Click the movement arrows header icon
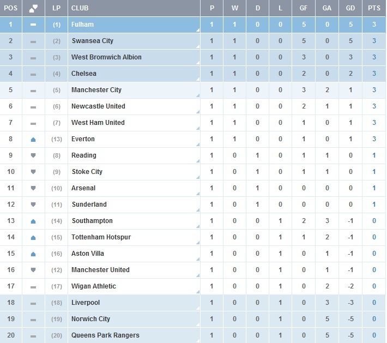 [x=33, y=8]
